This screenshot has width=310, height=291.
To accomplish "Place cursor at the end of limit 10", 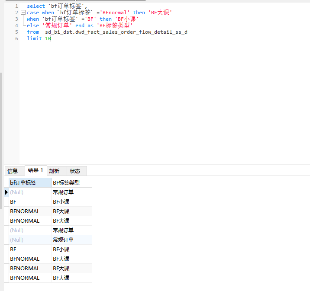I will click(51, 38).
